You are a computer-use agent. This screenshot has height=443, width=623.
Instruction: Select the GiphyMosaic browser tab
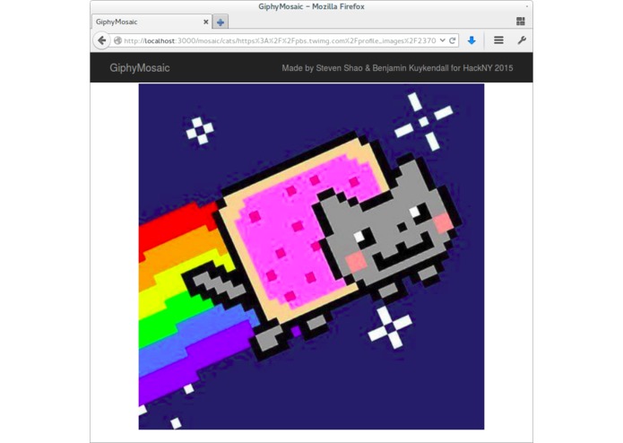tap(151, 22)
